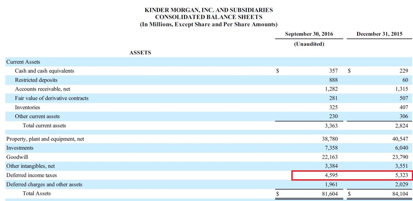
Task: Select the goodwill value "22,163"
Action: pyautogui.click(x=330, y=157)
